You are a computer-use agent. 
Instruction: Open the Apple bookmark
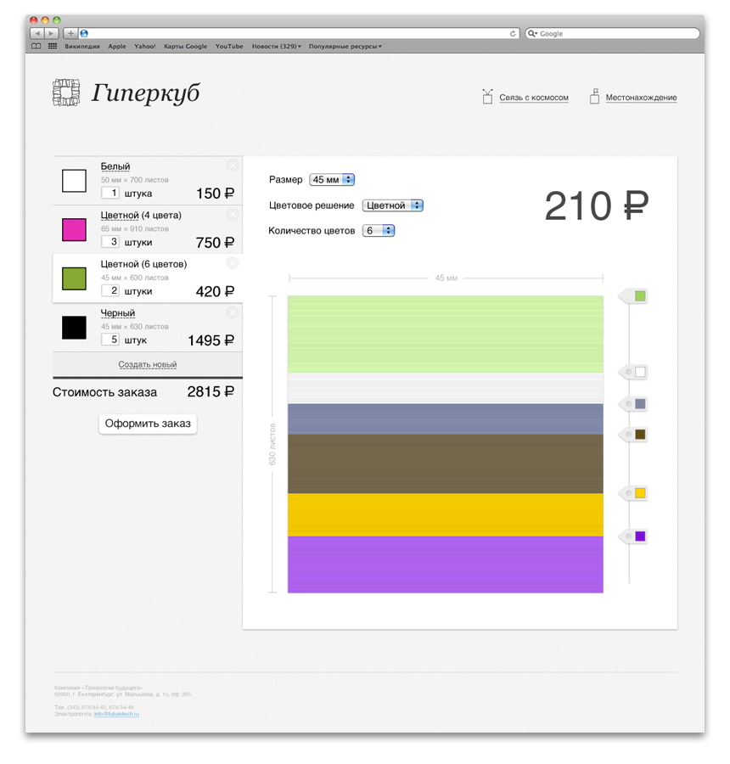[x=117, y=47]
